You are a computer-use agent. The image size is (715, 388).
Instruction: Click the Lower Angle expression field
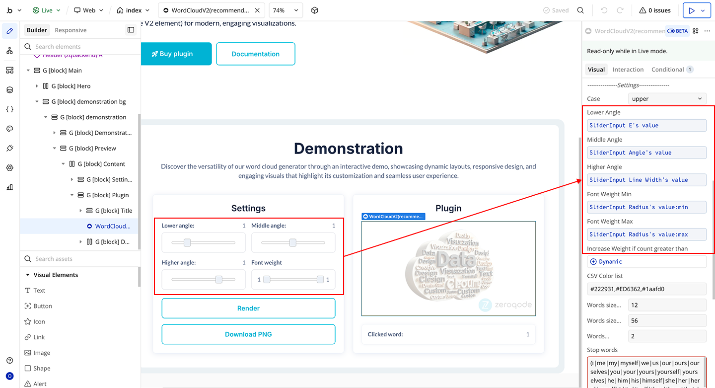coord(646,125)
